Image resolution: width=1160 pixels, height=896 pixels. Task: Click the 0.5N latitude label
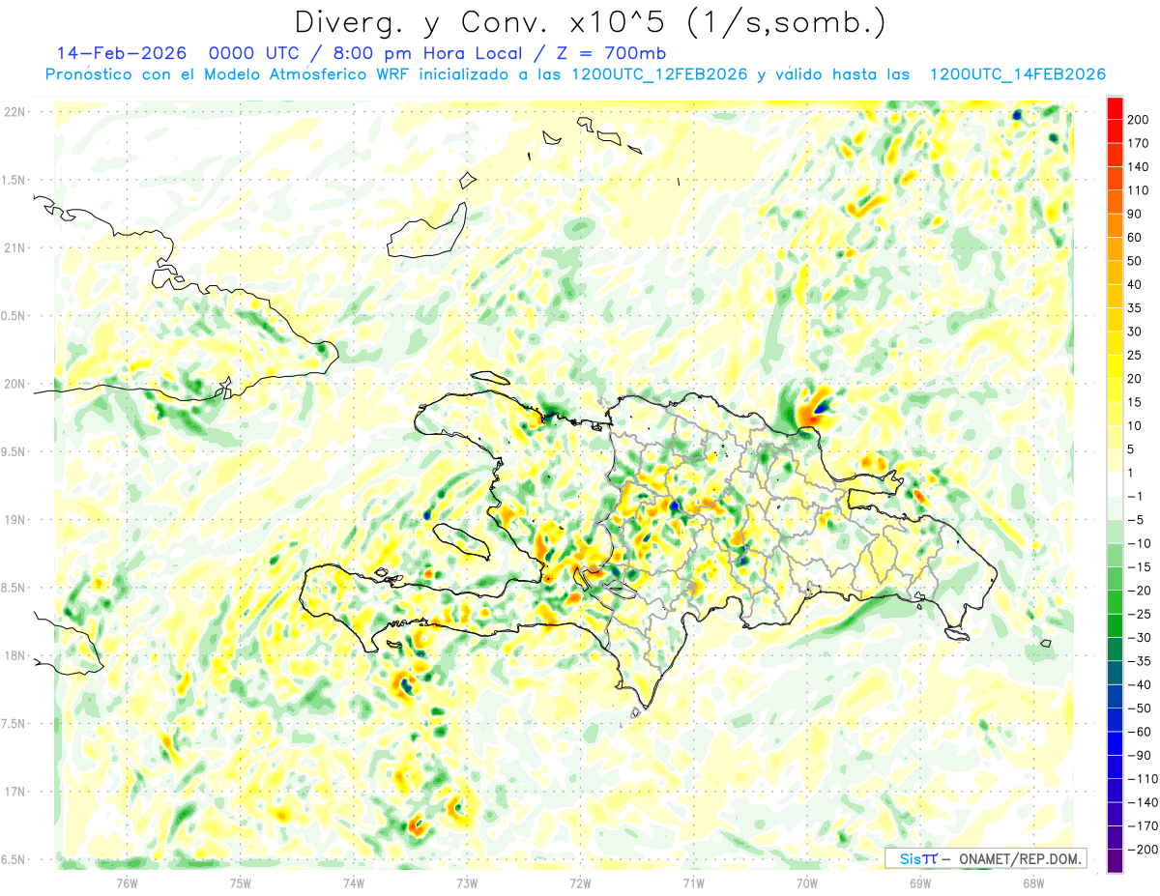[12, 316]
